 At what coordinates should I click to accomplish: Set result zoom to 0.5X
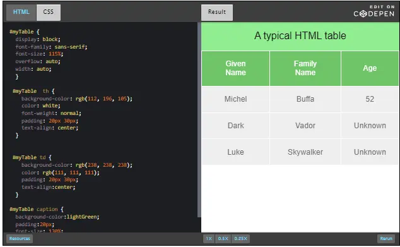(223, 239)
